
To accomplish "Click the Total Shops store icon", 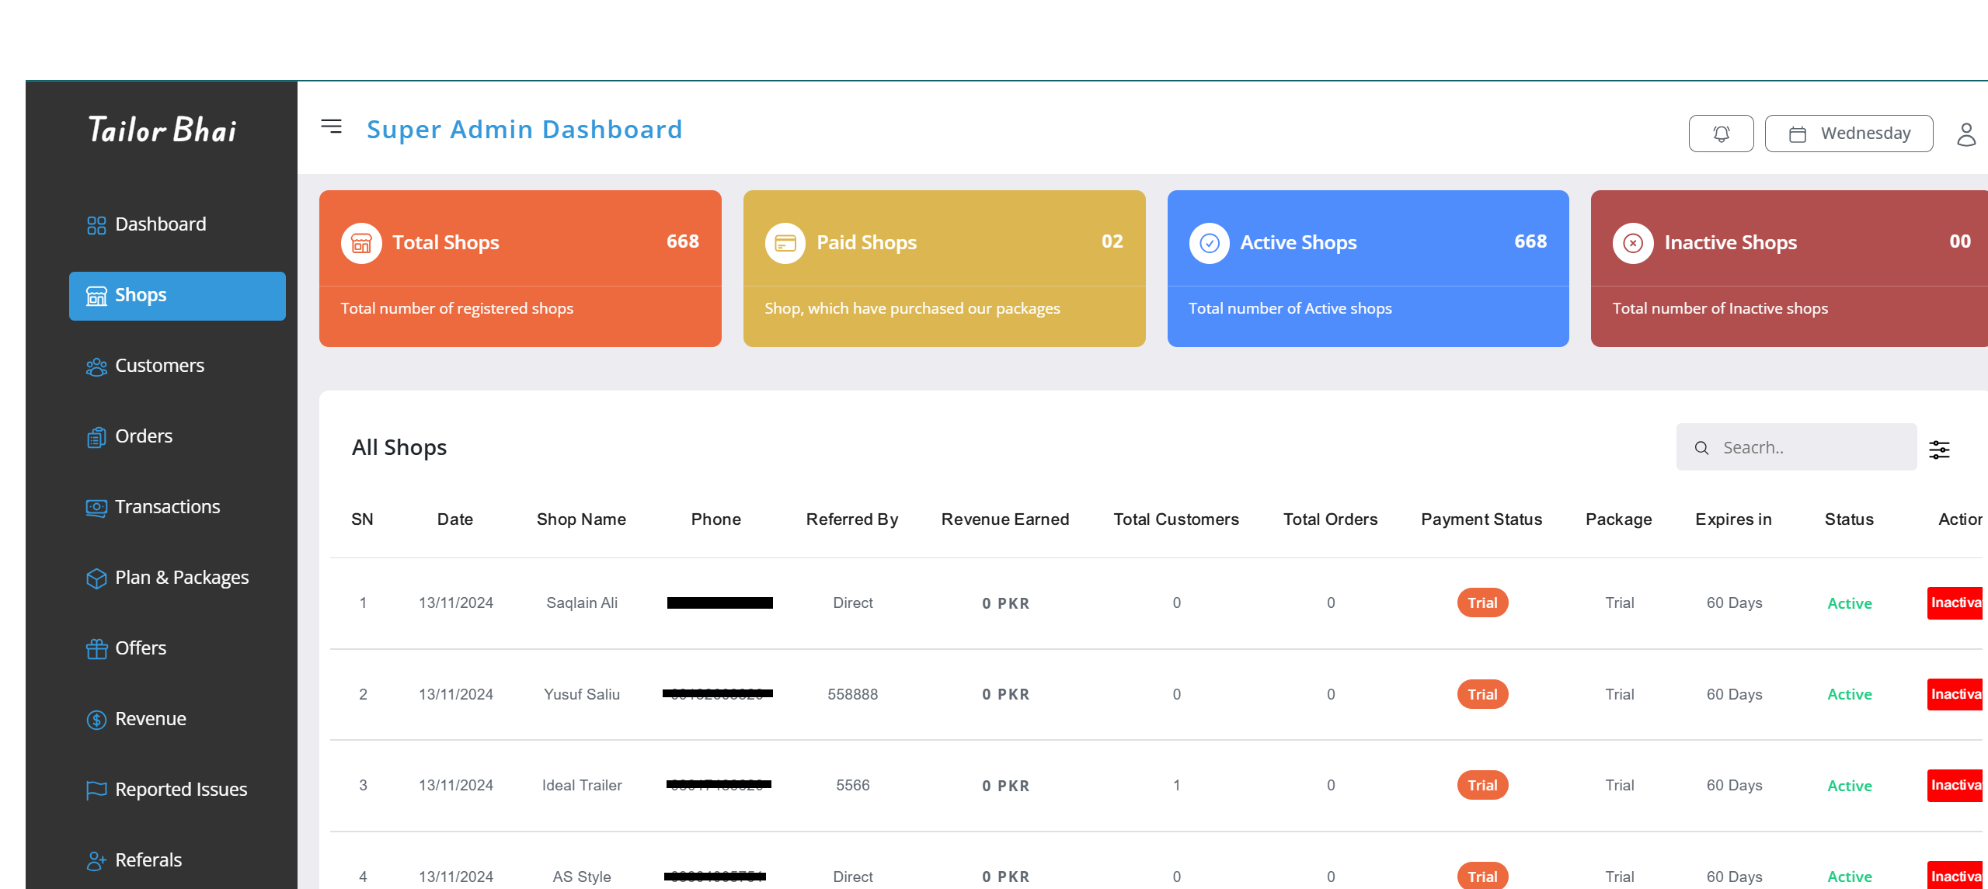I will click(x=361, y=243).
